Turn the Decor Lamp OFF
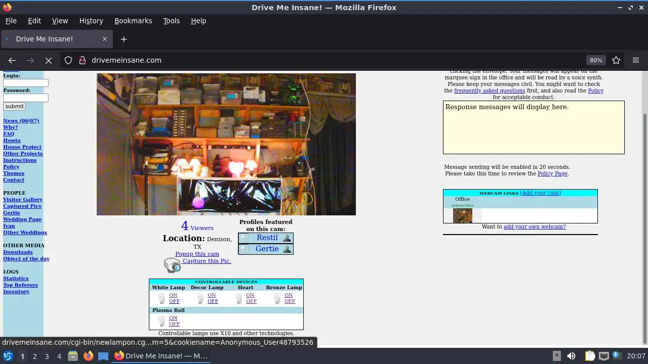The height and width of the screenshot is (364, 648). (x=213, y=301)
